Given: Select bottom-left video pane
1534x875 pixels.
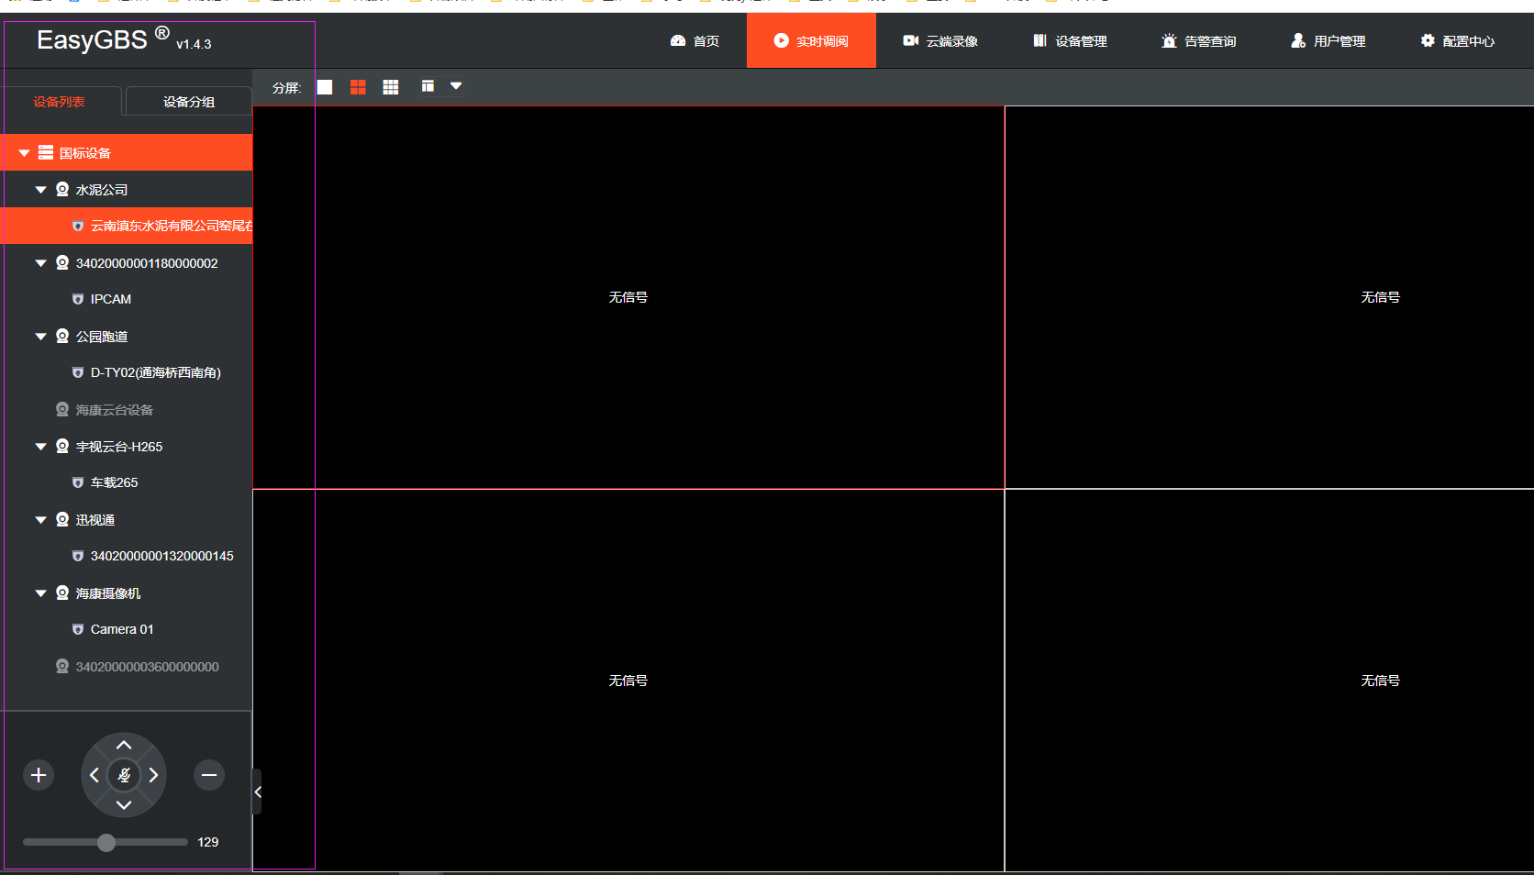Looking at the screenshot, I should (x=628, y=681).
